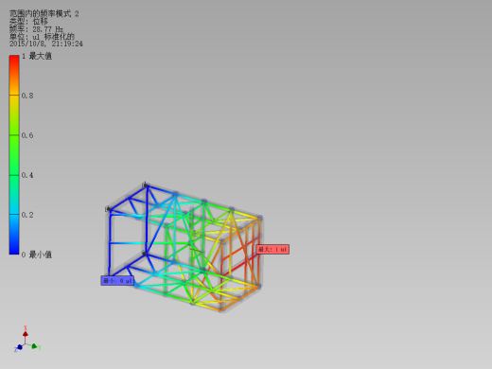Click the 最小值 legend label
492x369 pixels.
click(x=41, y=255)
